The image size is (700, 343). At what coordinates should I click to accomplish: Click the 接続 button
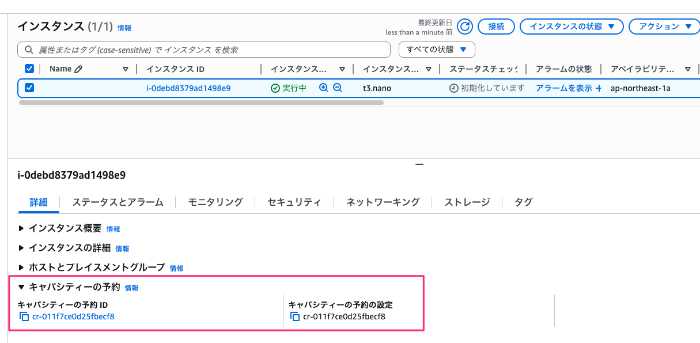(496, 27)
